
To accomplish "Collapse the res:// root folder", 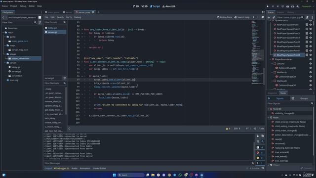I will pyautogui.click(x=3, y=33).
